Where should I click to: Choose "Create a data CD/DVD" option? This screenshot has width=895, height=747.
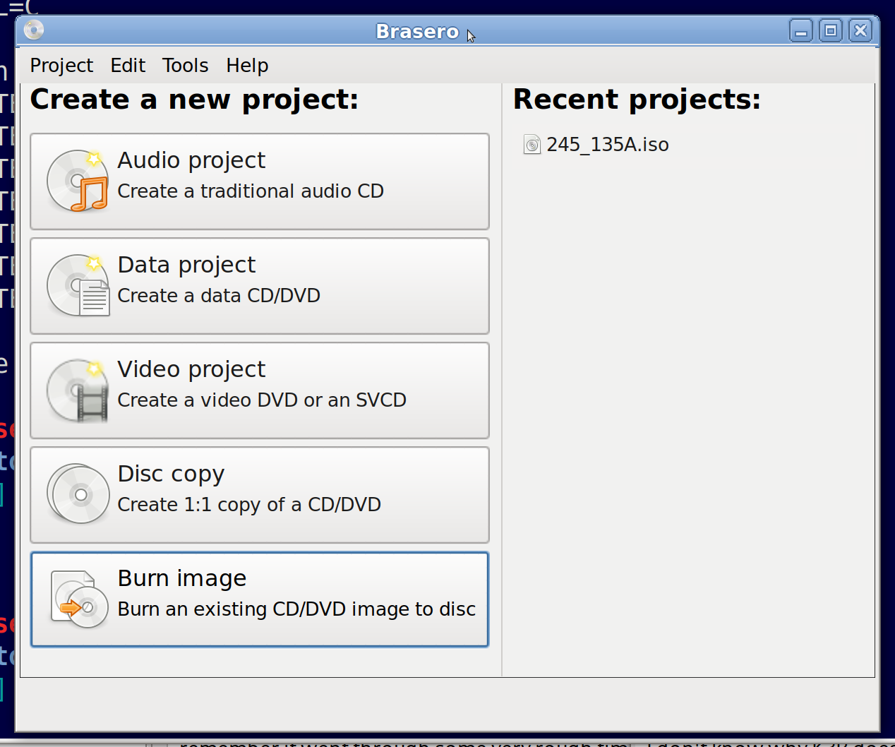click(260, 286)
